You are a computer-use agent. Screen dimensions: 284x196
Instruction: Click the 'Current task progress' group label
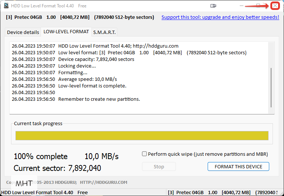pyautogui.click(x=38, y=124)
